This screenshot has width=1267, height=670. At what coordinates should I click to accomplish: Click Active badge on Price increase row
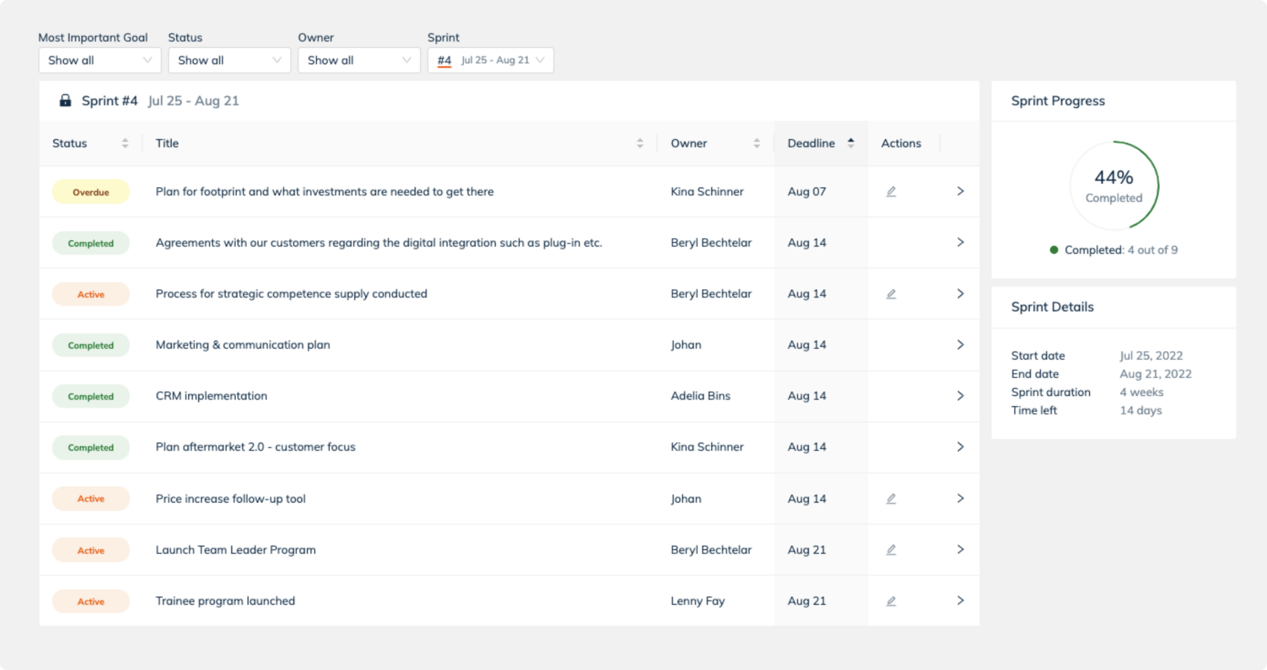91,499
